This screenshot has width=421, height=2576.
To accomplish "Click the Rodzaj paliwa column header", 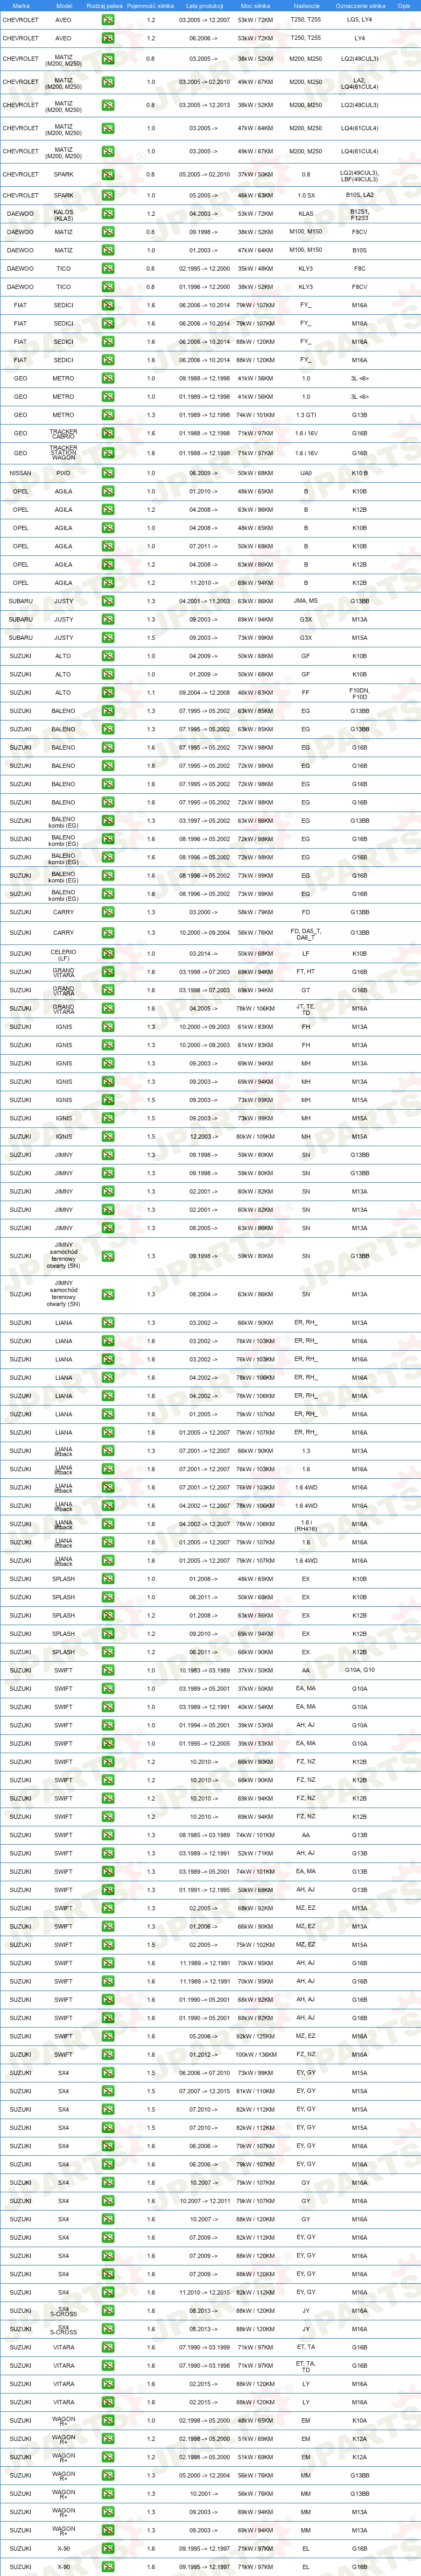I will [x=105, y=5].
